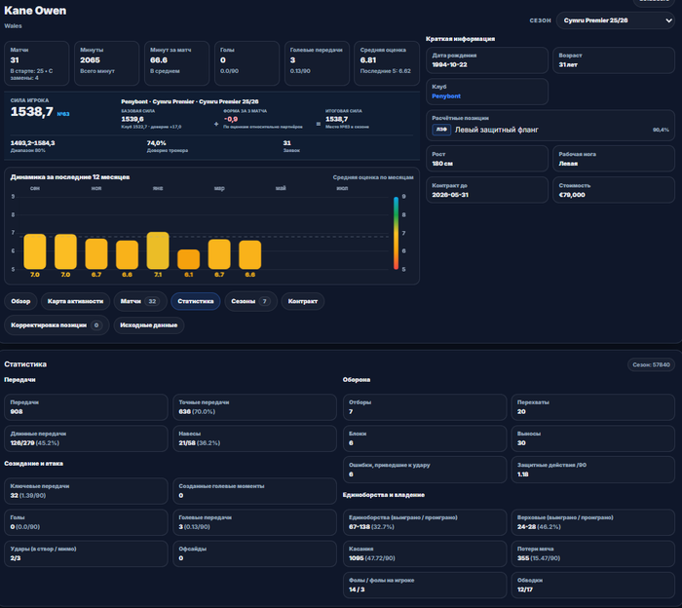Switch to the Обзор tab

[20, 301]
